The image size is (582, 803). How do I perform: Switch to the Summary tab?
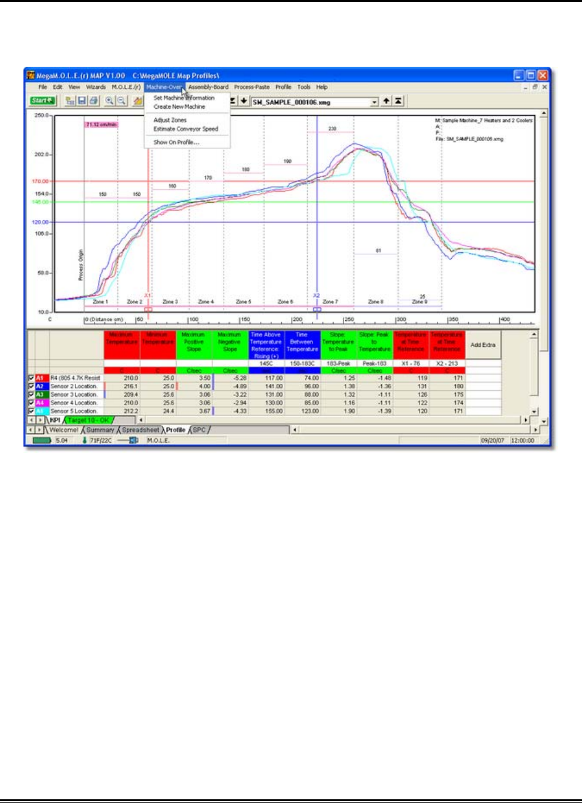99,430
